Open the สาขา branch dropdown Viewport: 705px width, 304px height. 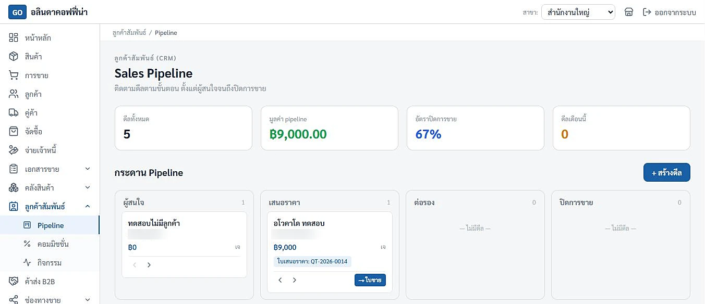tap(578, 12)
